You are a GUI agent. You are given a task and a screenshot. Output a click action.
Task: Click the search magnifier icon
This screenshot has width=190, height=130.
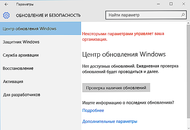(x=183, y=15)
